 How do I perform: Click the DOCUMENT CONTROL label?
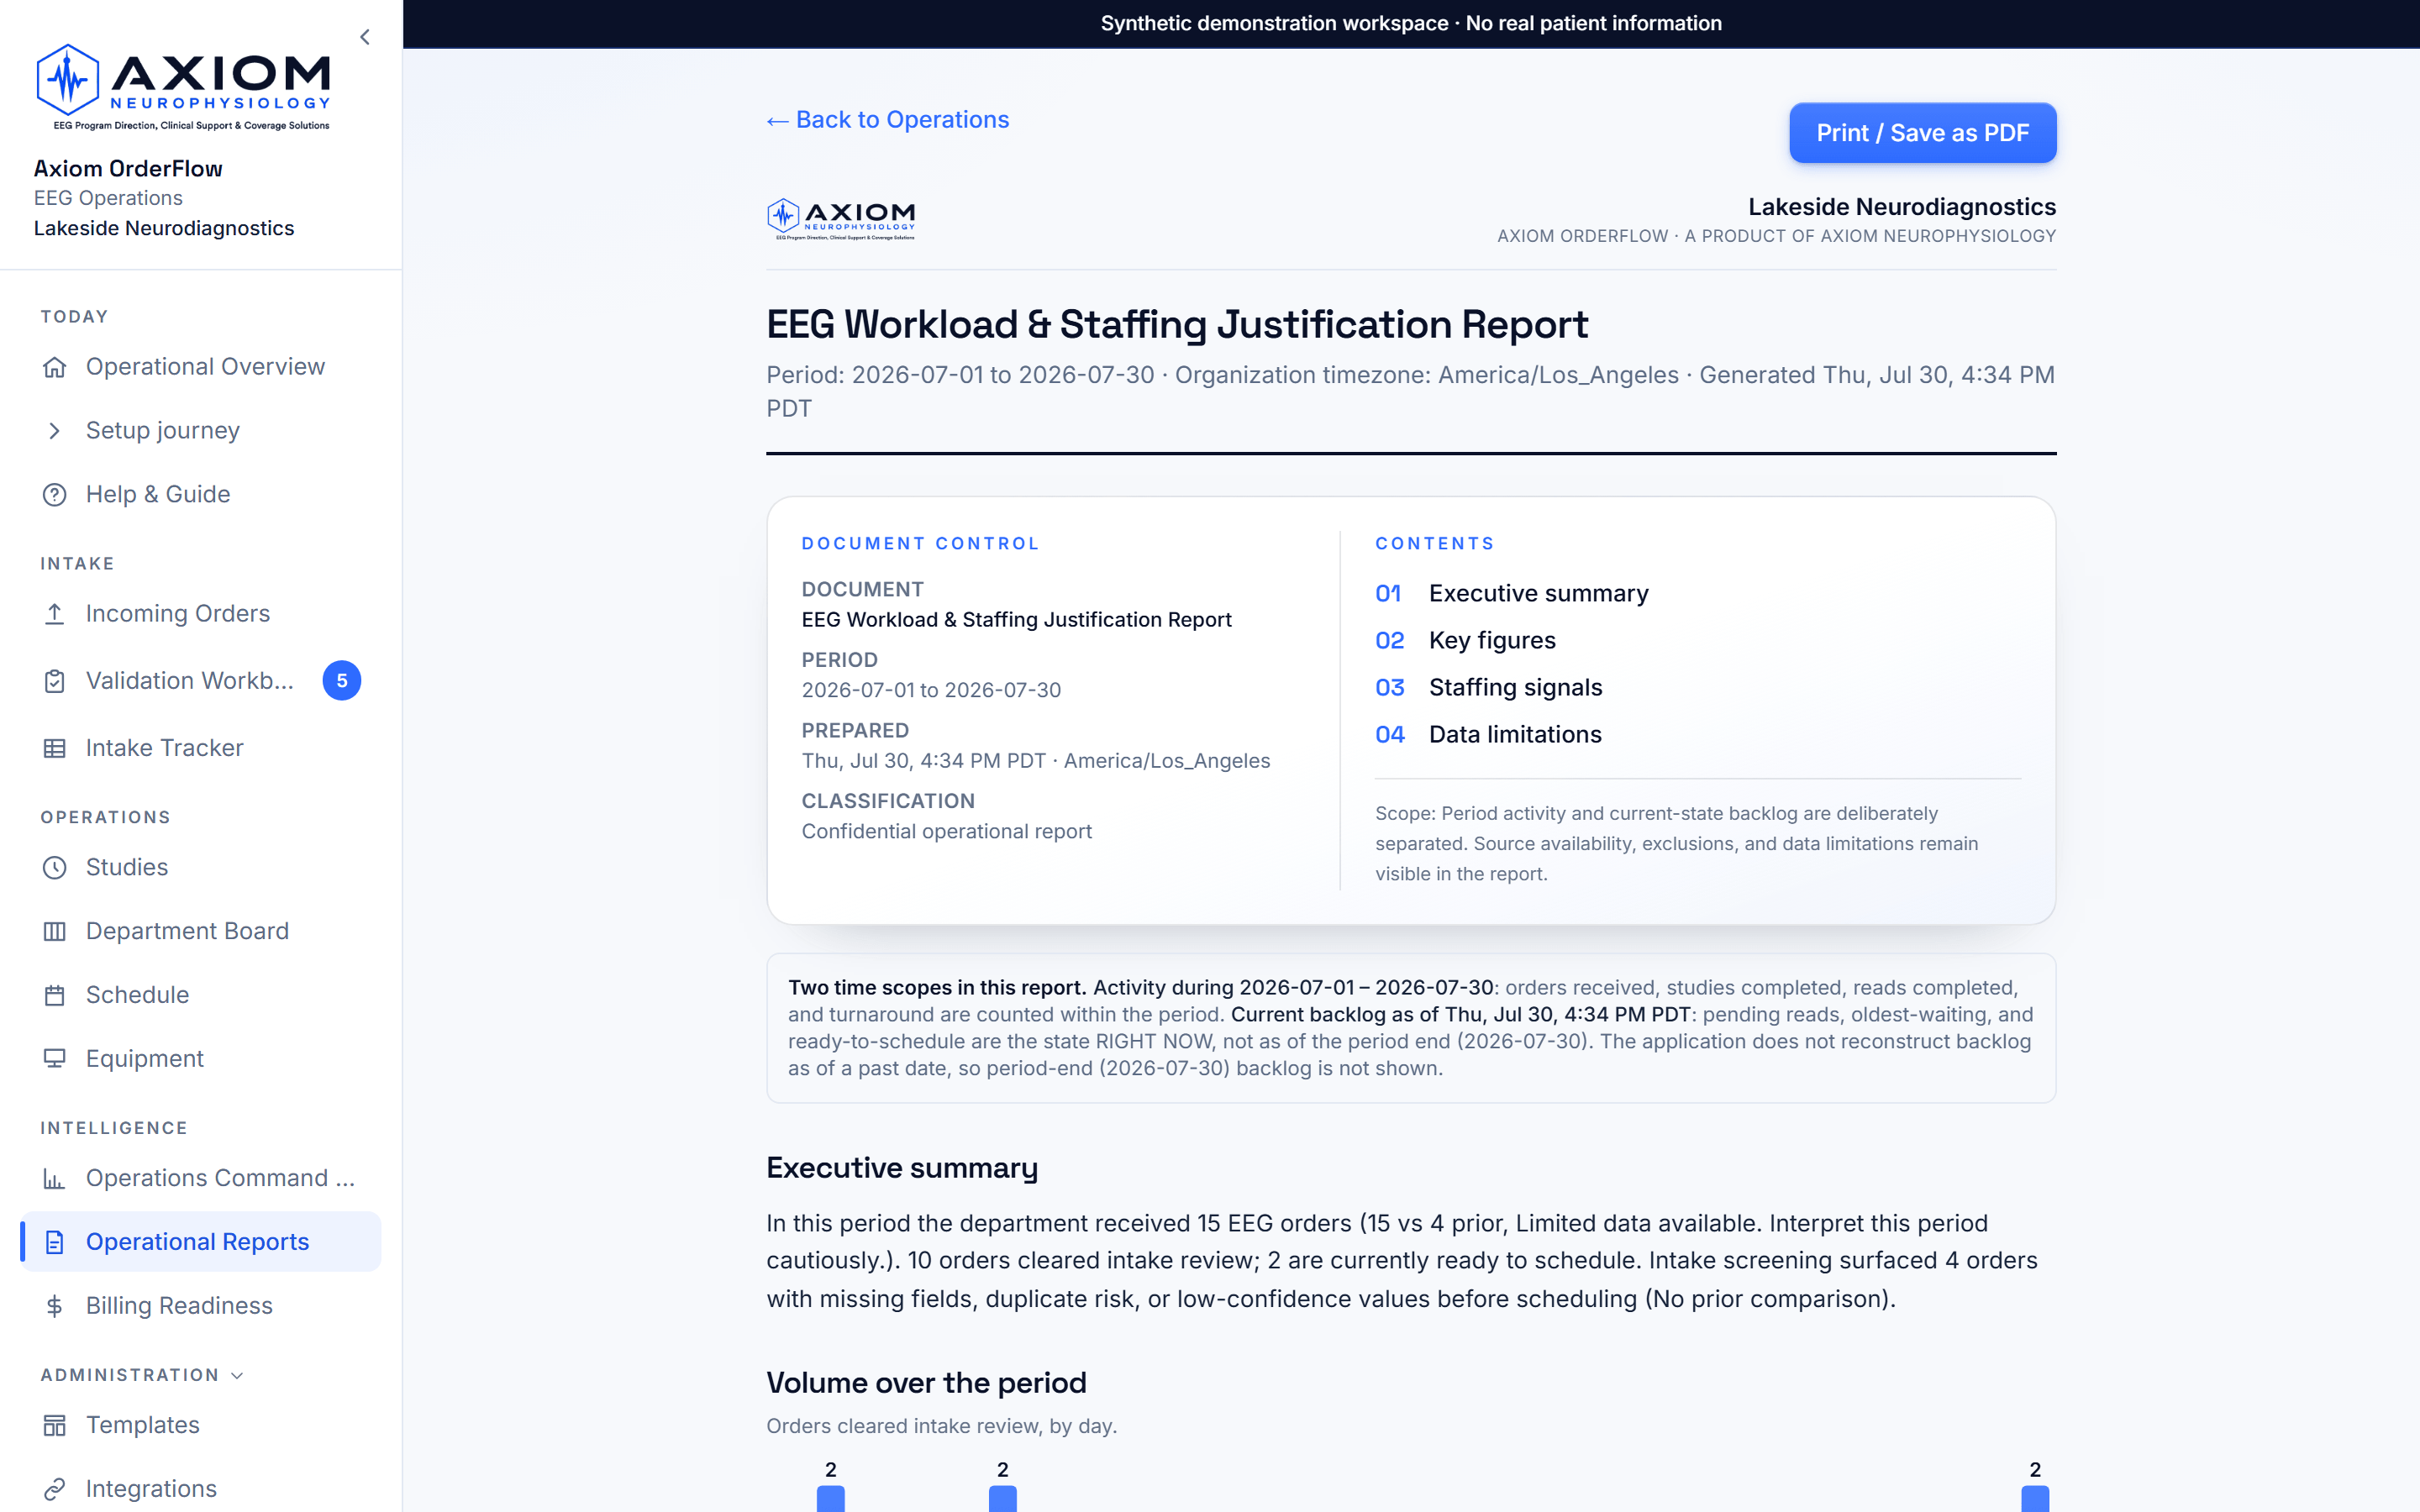[920, 544]
